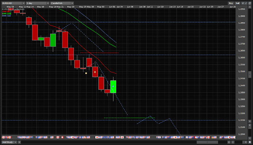Screen dimensions: 253x145
Task: Click the Switzerland flag news event icon
Action: click(x=62, y=137)
